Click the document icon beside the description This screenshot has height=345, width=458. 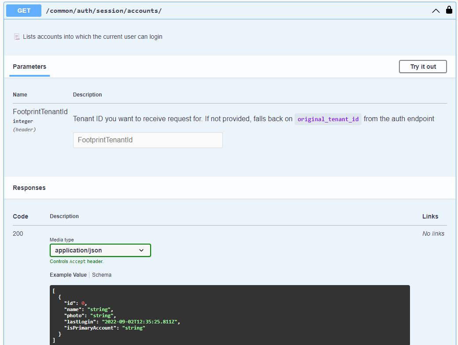click(17, 37)
